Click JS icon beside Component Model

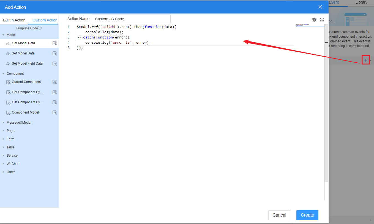coord(54,113)
